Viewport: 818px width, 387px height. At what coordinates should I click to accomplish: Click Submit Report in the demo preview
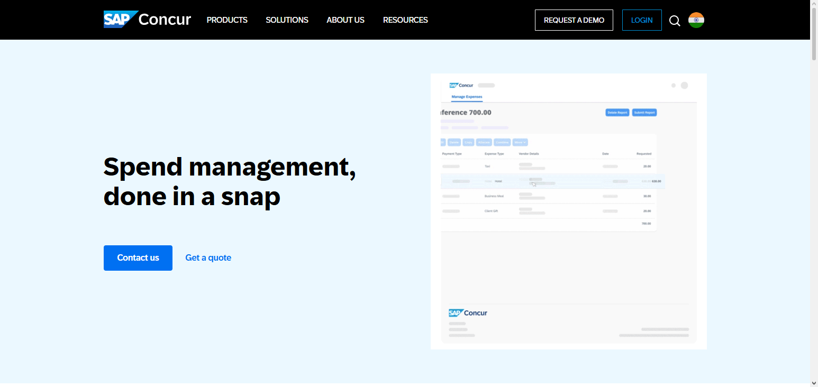644,112
